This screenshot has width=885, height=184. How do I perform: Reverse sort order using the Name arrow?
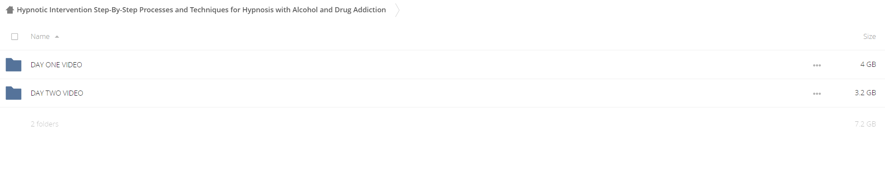[x=57, y=37]
